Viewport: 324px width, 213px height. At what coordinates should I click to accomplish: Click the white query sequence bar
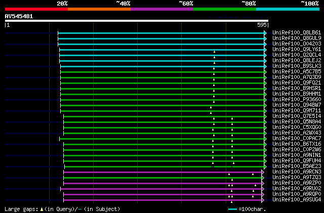tap(137, 21)
